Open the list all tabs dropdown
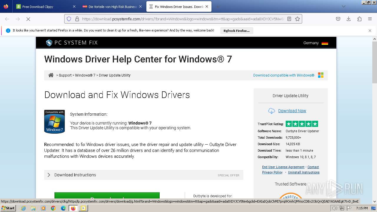 click(343, 6)
